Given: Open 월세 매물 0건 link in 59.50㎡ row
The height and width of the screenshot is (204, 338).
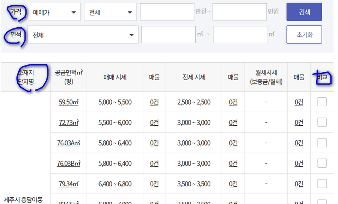Looking at the screenshot, I should (299, 102).
